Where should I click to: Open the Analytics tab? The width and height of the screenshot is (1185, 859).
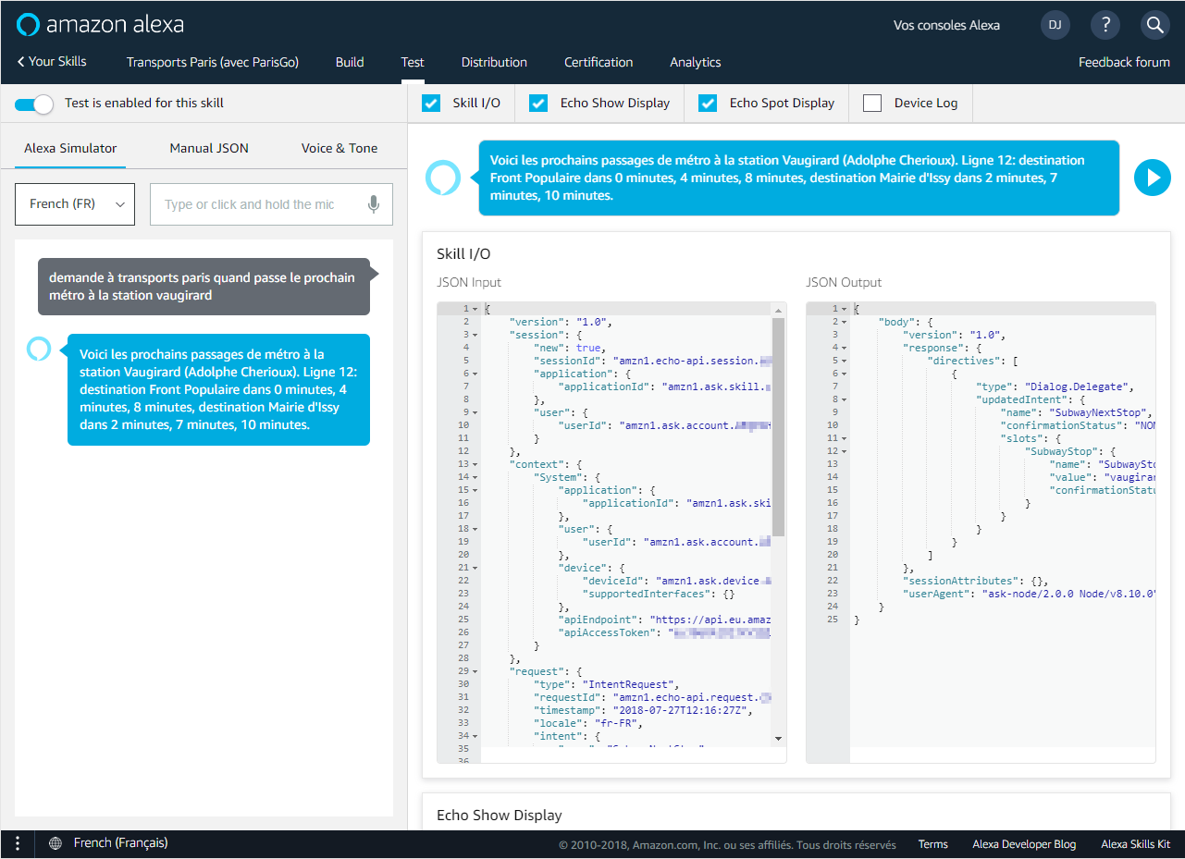tap(696, 62)
